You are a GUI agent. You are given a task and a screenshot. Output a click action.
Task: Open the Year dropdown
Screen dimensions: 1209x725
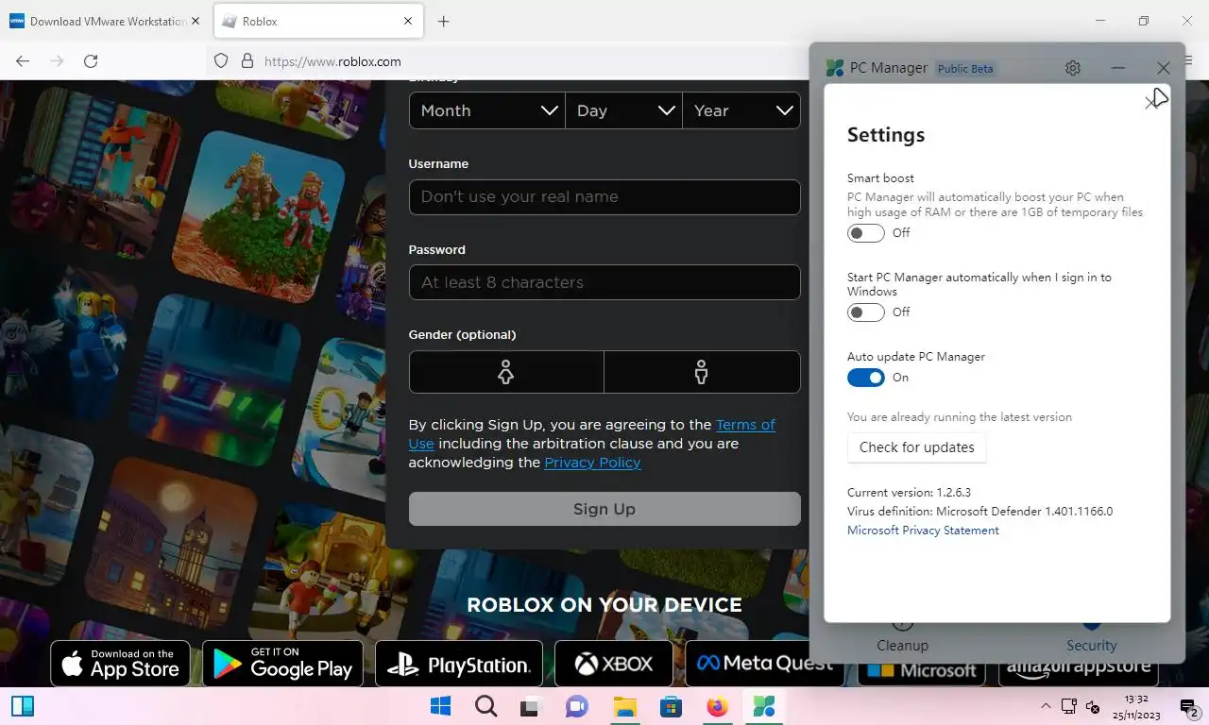(741, 110)
